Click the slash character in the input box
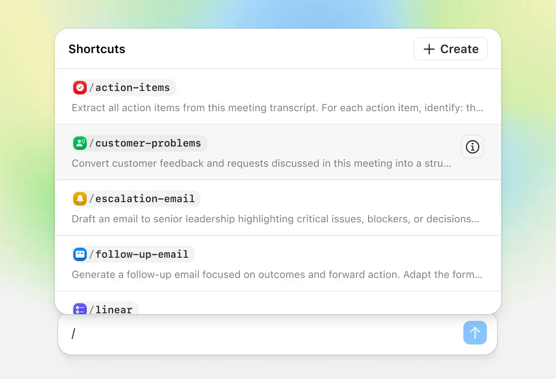The image size is (556, 379). click(x=73, y=333)
